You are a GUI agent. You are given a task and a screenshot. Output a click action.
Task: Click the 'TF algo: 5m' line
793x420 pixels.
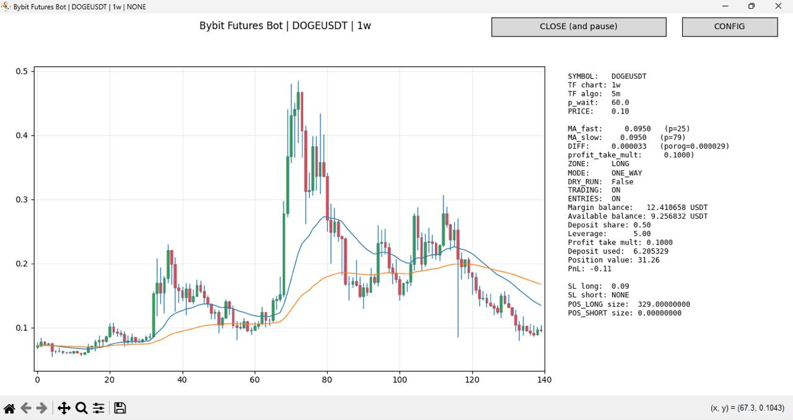click(x=594, y=94)
